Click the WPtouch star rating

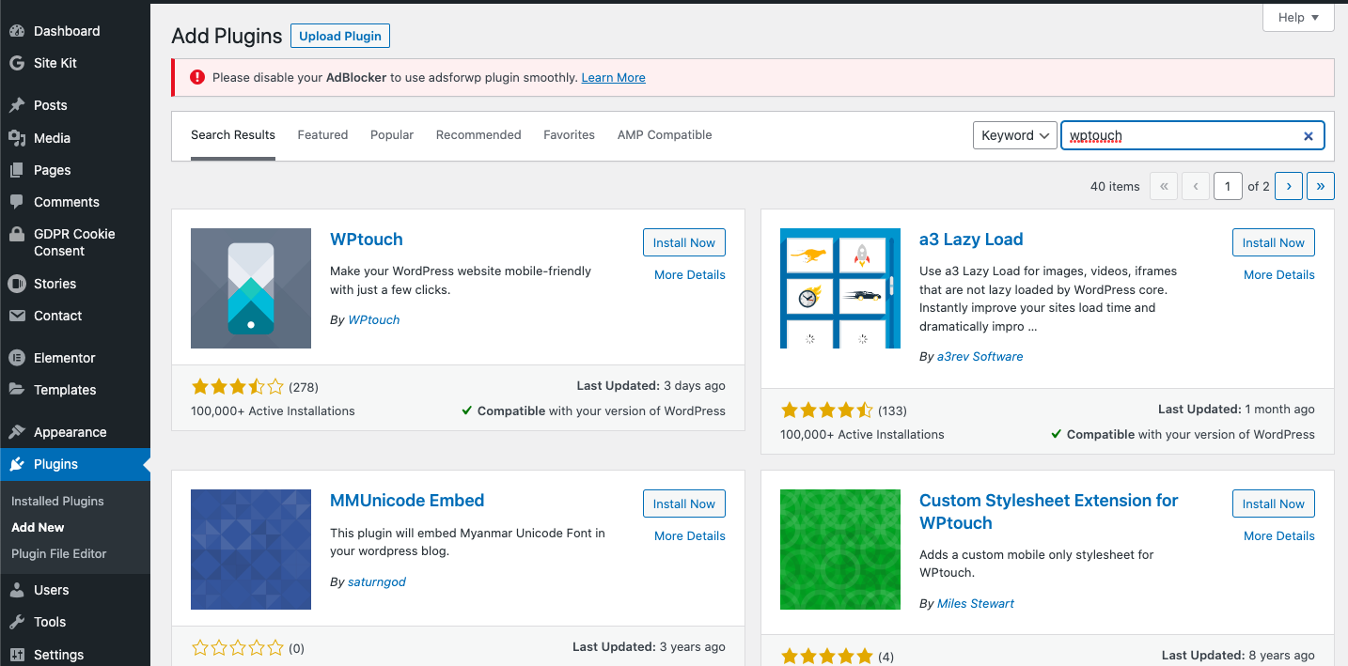[x=237, y=387]
